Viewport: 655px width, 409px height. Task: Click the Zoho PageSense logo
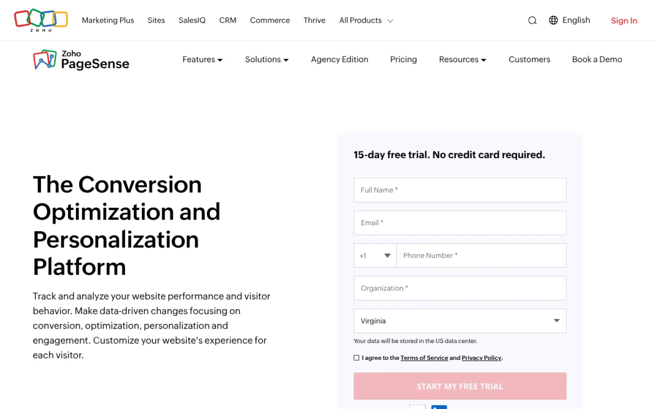pyautogui.click(x=81, y=60)
